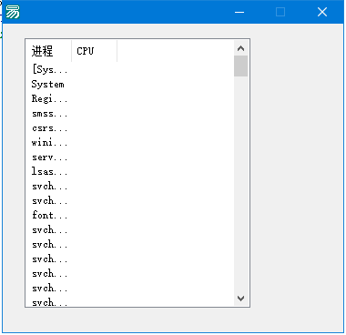Select the csrs... process row
The height and width of the screenshot is (335, 346).
[x=49, y=128]
